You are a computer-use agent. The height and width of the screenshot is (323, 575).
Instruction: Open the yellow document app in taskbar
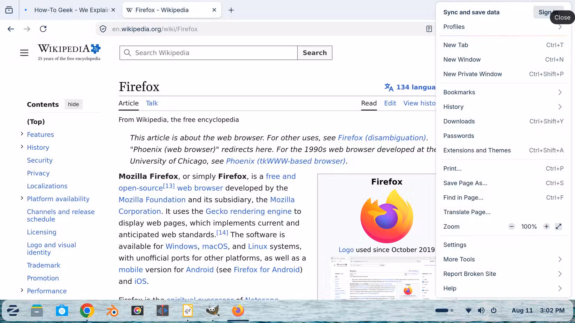(187, 310)
